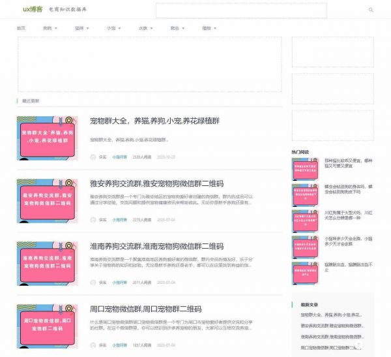Click thumbnail of 周口宠物微信群 article
The height and width of the screenshot is (357, 391).
[x=48, y=326]
